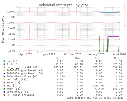Select the 'dma [16]' legend label

[13, 61]
